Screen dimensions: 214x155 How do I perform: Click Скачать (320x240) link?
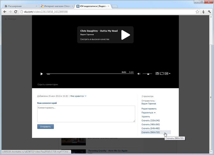151,120
